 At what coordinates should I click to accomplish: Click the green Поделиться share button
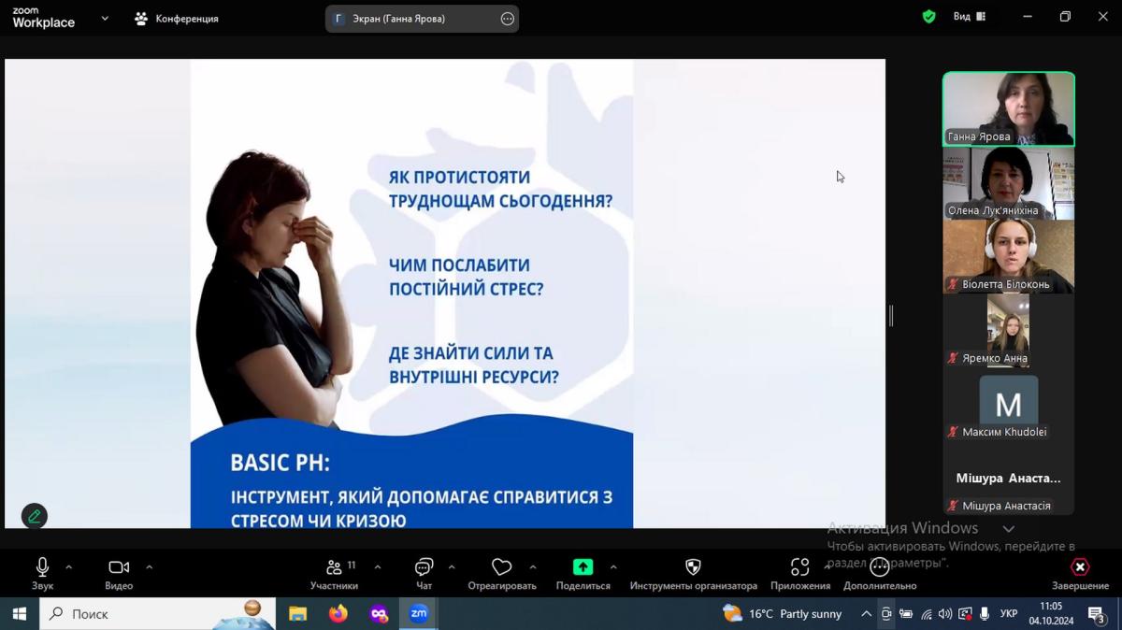click(x=583, y=574)
